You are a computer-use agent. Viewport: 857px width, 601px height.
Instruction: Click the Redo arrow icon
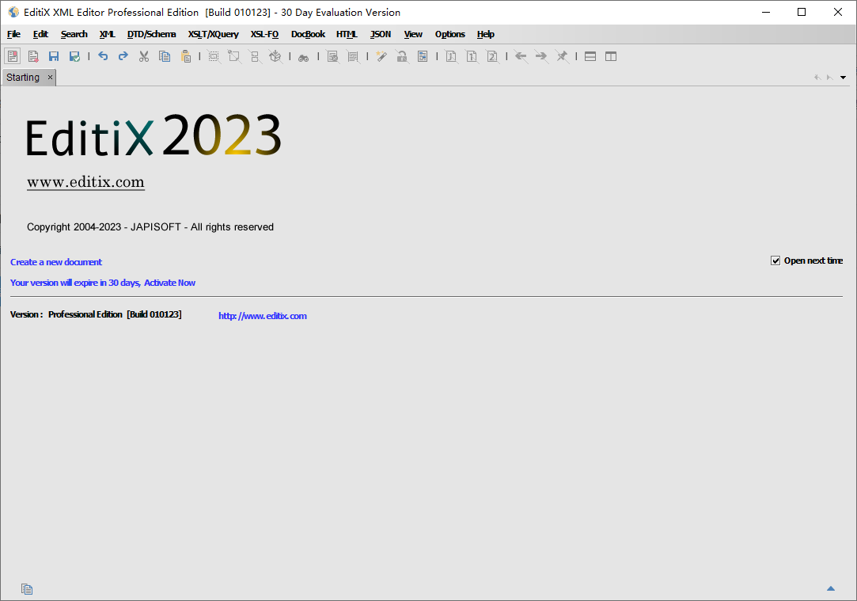click(x=123, y=55)
